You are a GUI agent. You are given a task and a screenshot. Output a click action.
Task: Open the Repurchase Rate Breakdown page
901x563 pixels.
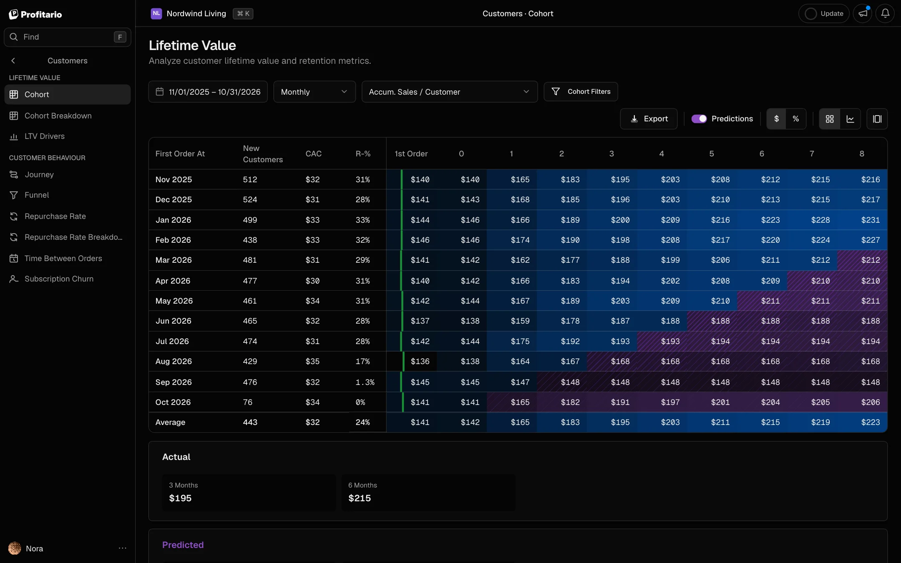click(68, 237)
